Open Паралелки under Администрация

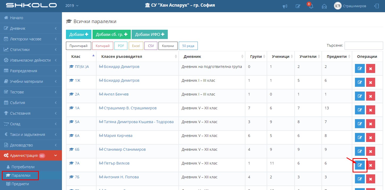(x=31, y=175)
